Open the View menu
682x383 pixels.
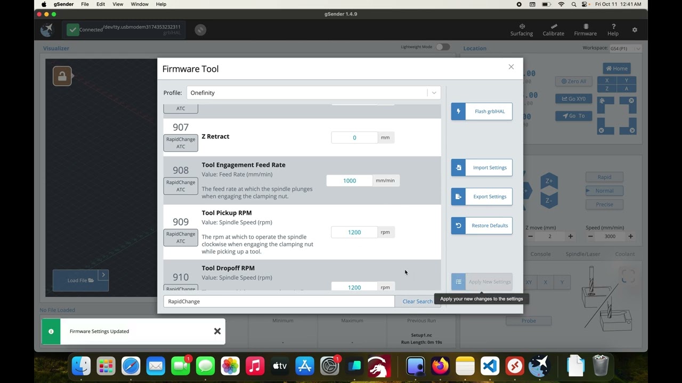point(118,4)
